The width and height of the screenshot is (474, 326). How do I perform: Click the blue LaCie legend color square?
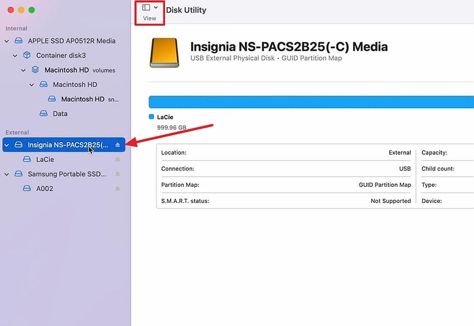(152, 116)
